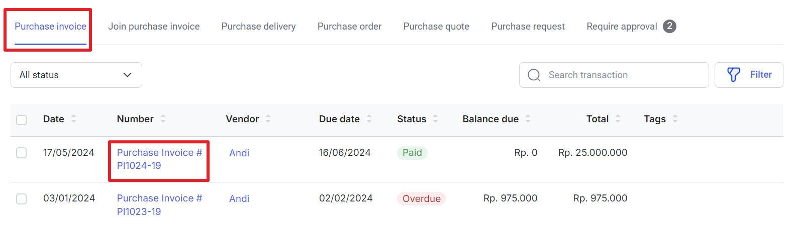Screen dimensions: 792x225
Task: Sort by Due date column arrows
Action: click(369, 119)
